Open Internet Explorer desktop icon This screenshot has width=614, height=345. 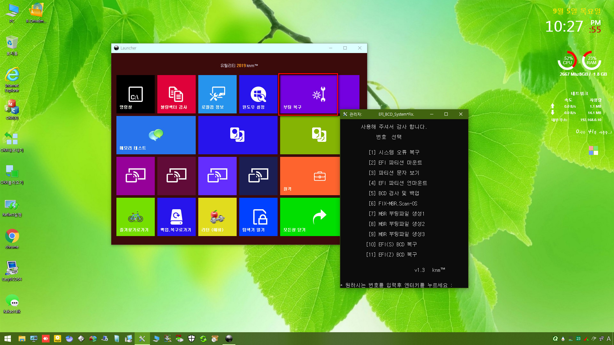(x=12, y=80)
